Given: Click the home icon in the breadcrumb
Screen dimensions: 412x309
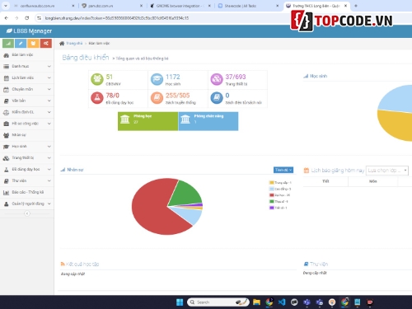Looking at the screenshot, I should [62, 44].
